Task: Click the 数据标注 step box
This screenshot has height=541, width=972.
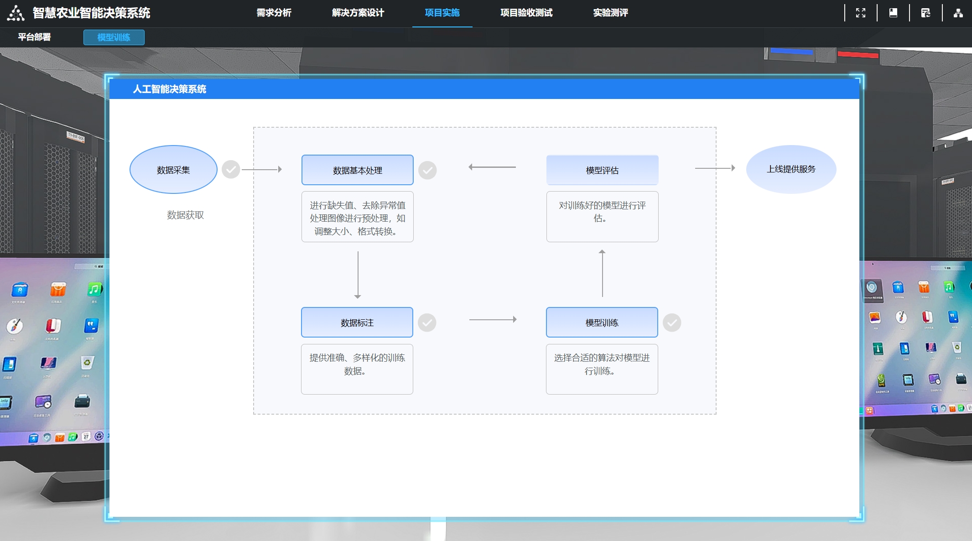Action: click(357, 323)
